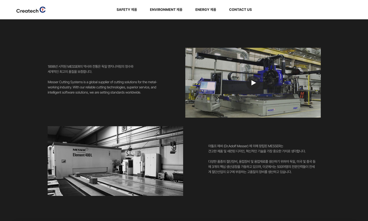
Task: Open the ENVIRONMENT 제품 menu
Action: (166, 10)
